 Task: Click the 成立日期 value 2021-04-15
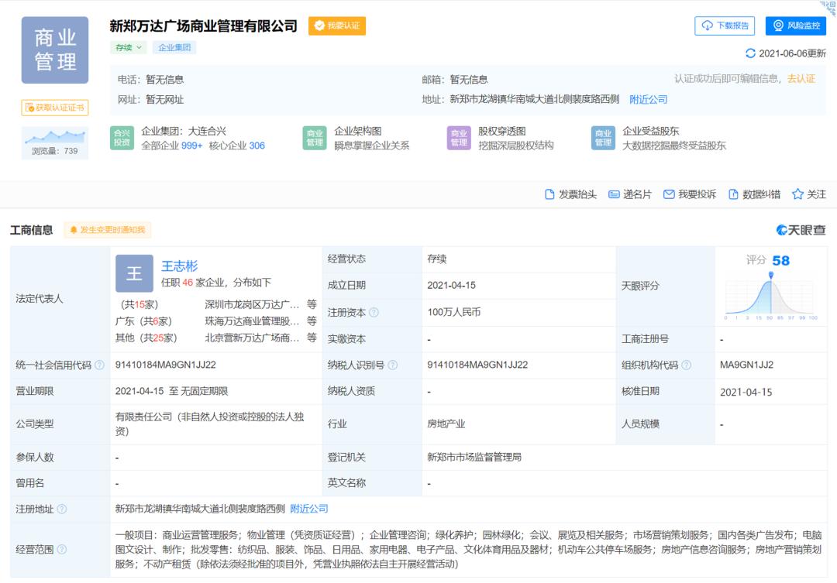(451, 286)
